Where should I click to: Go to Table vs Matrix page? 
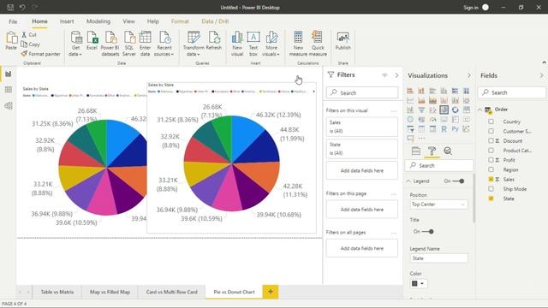[x=57, y=292]
